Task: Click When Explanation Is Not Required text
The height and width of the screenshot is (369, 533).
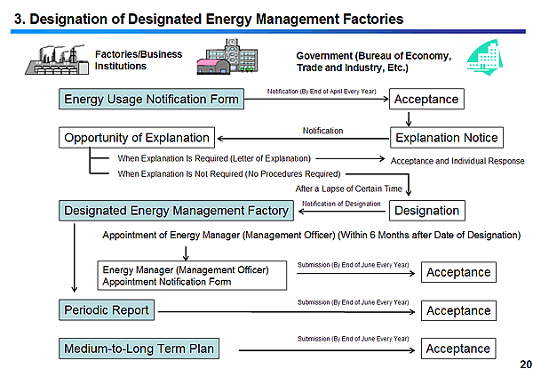Action: pyautogui.click(x=229, y=173)
